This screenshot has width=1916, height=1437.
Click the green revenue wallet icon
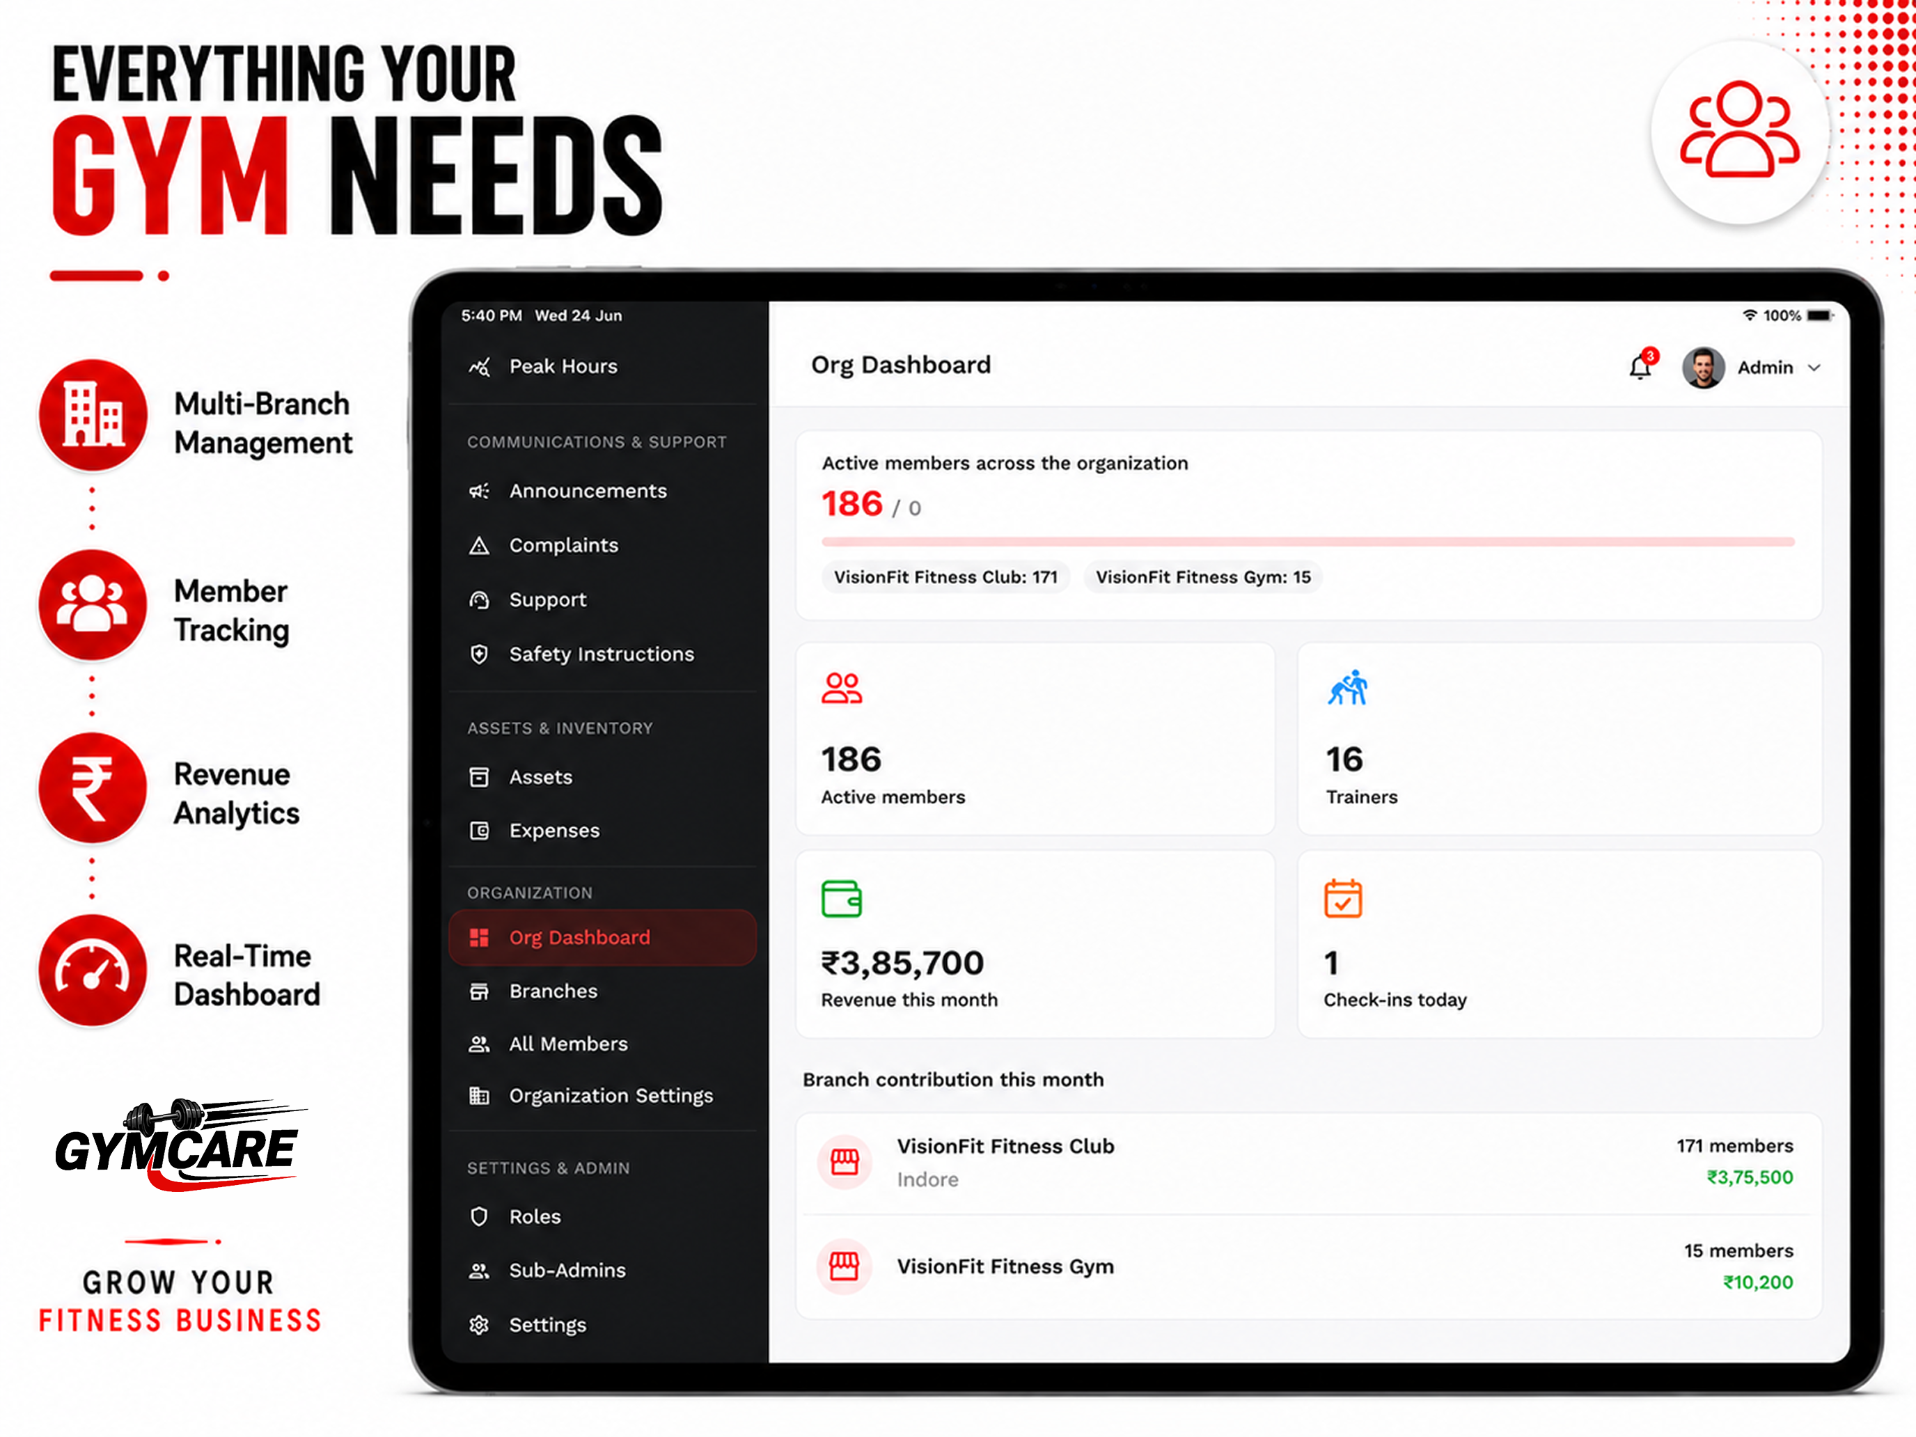click(841, 898)
